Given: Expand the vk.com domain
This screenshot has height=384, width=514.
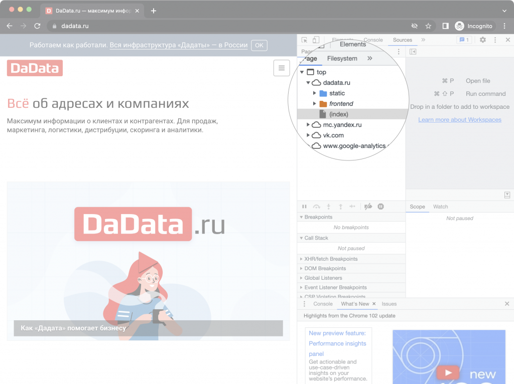Looking at the screenshot, I should [x=308, y=135].
